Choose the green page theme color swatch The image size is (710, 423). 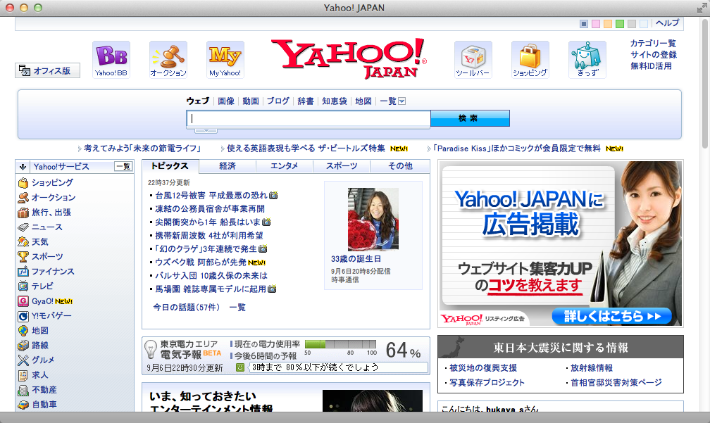[x=620, y=24]
